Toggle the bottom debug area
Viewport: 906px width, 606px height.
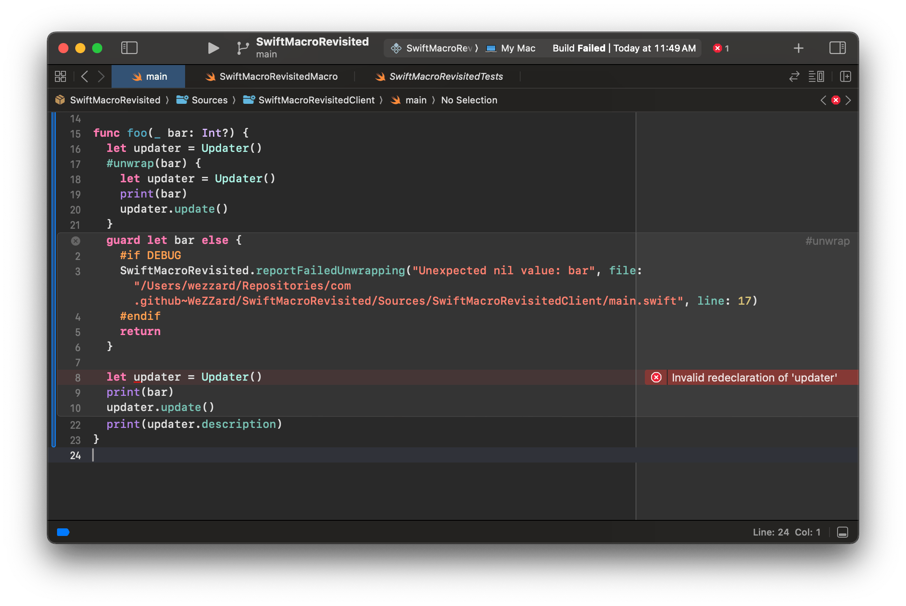(x=842, y=532)
